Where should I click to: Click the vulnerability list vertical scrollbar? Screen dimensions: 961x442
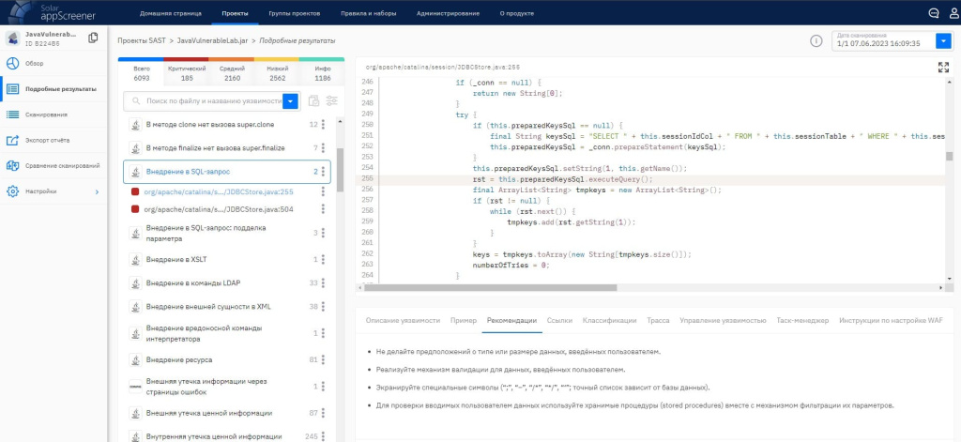click(340, 170)
